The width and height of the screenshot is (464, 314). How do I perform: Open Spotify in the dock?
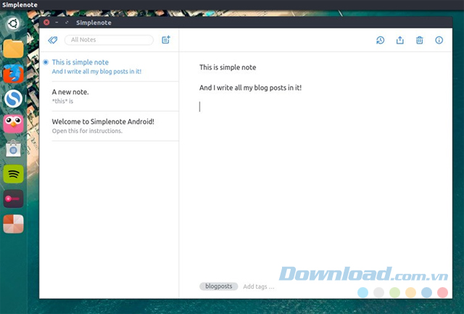coord(14,174)
